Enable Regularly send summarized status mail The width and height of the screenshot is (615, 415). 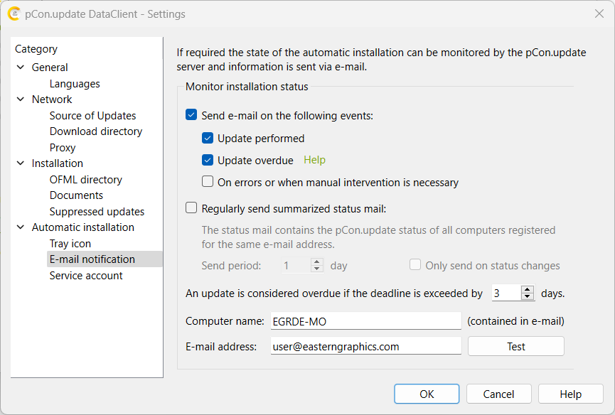coord(191,208)
